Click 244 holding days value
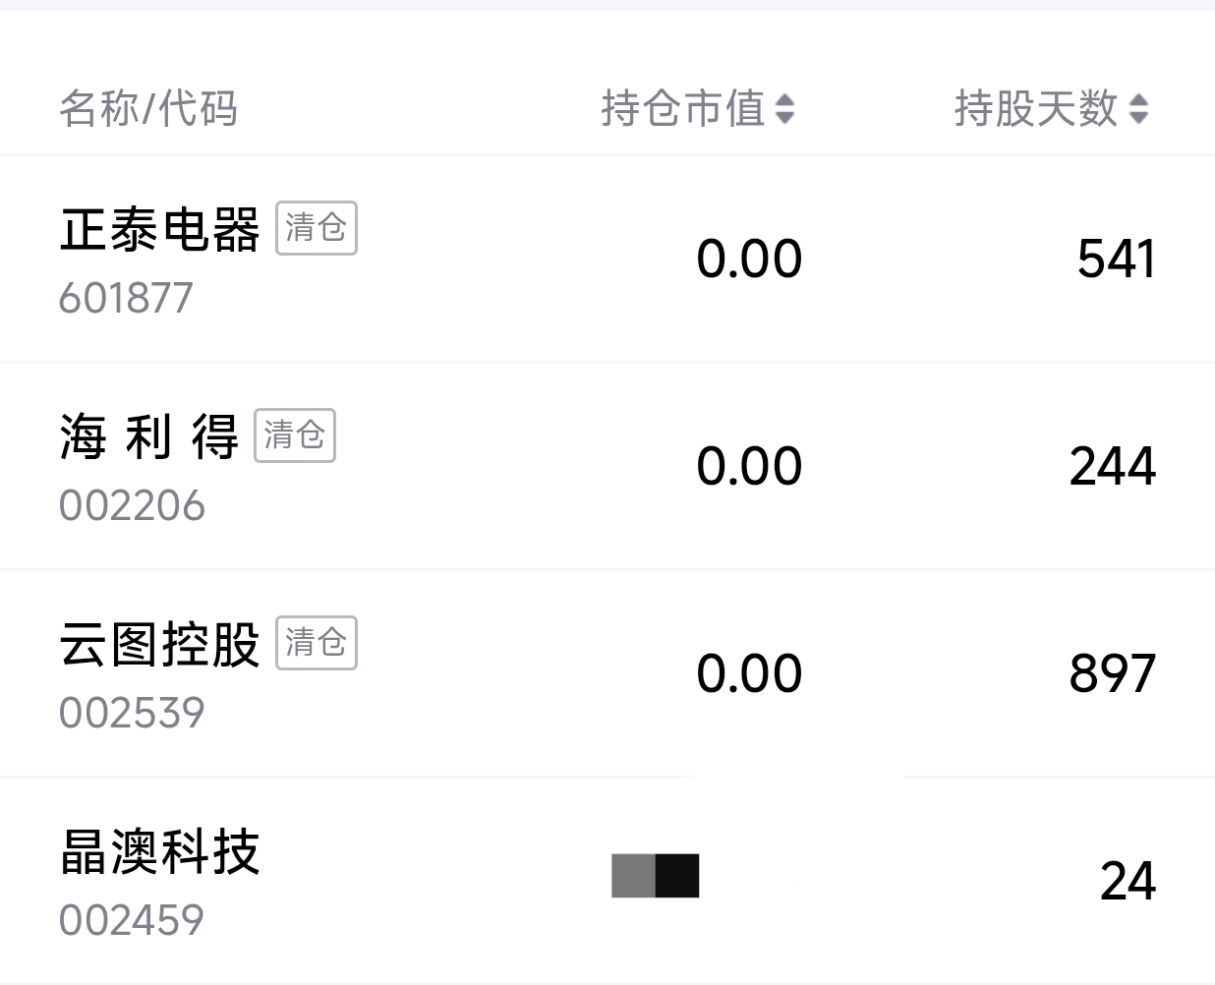This screenshot has height=985, width=1215. [x=1112, y=467]
